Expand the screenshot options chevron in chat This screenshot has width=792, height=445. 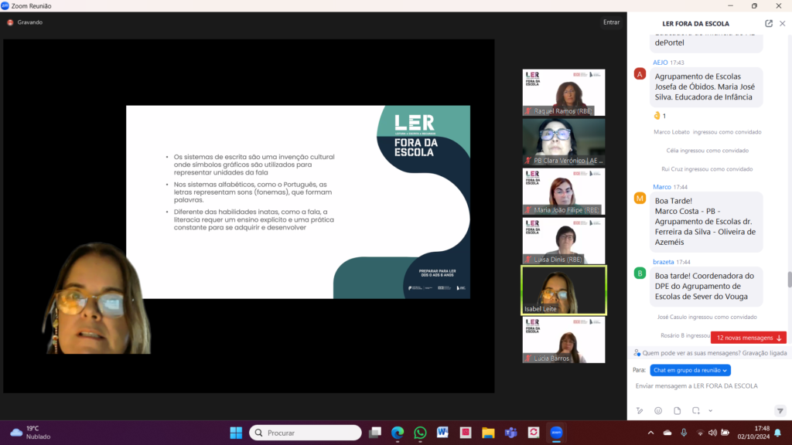tap(710, 410)
